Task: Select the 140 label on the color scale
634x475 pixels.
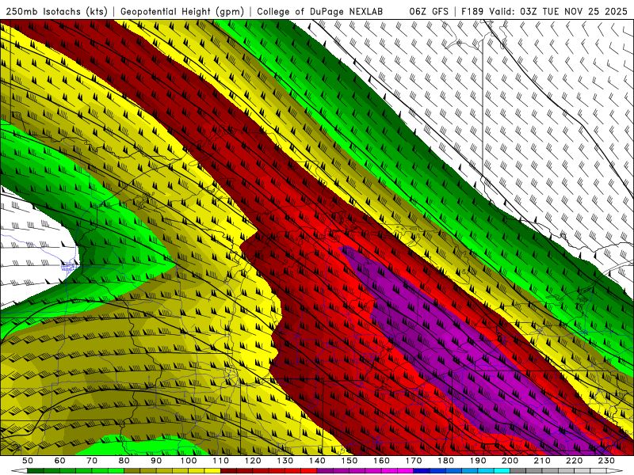Action: 317,461
